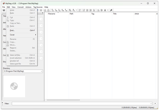Screen dimensions: 159x110
Task: Click the Select all files toolbar icon
Action: (41, 10)
